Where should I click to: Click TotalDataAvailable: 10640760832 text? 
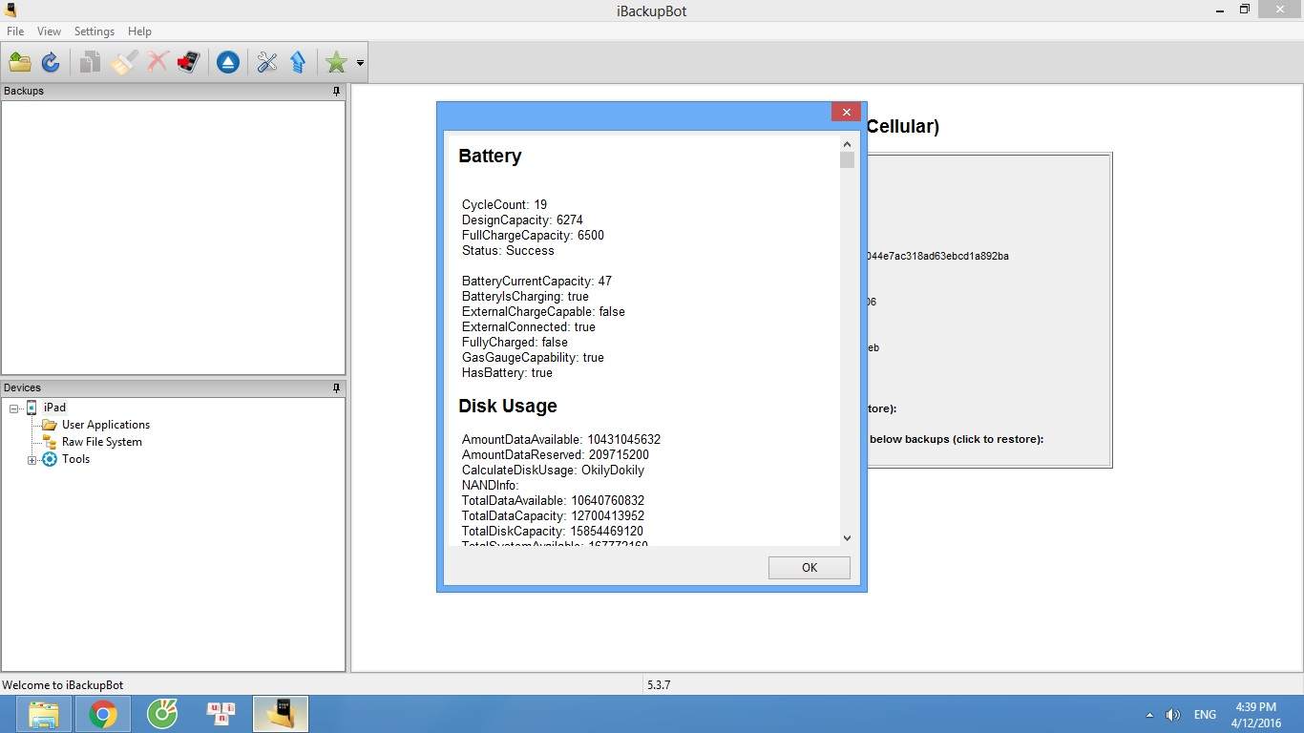click(x=553, y=500)
